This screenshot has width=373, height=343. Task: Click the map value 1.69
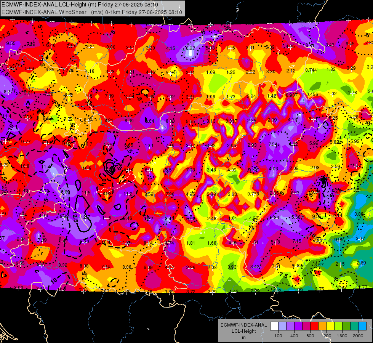[x=211, y=72]
